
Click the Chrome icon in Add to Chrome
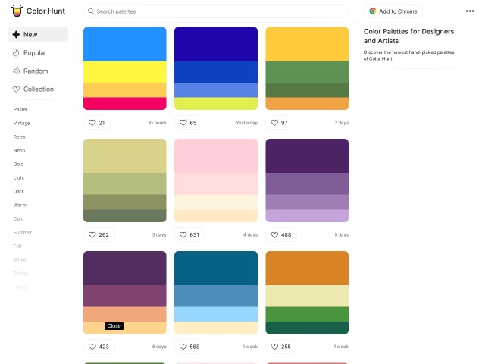tap(373, 11)
